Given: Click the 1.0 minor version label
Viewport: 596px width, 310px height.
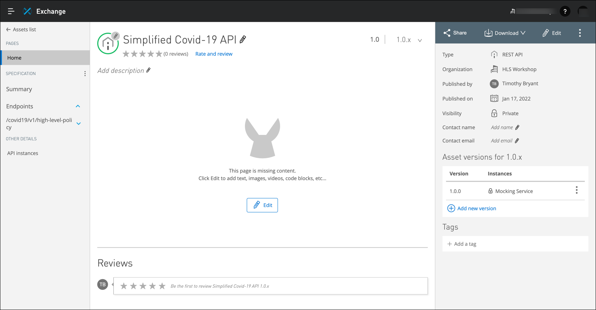Looking at the screenshot, I should [374, 39].
